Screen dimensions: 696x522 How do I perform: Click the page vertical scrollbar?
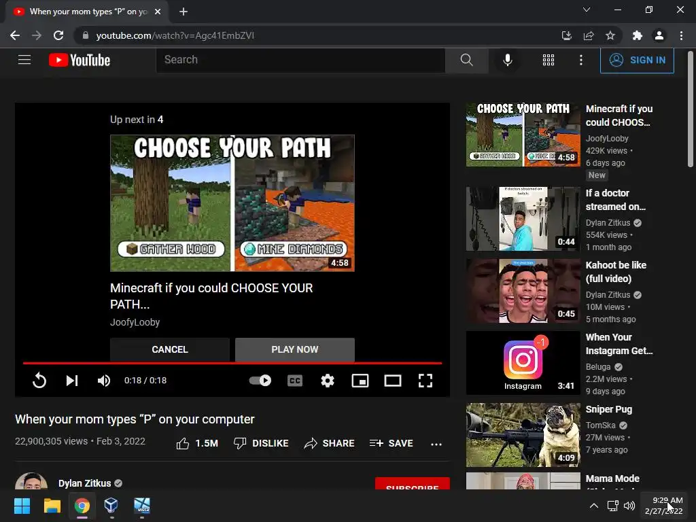[x=691, y=109]
